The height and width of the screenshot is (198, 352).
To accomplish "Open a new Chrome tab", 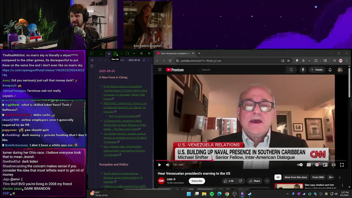I will (x=199, y=53).
